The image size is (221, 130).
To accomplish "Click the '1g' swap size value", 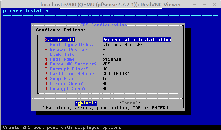I will [x=105, y=79].
